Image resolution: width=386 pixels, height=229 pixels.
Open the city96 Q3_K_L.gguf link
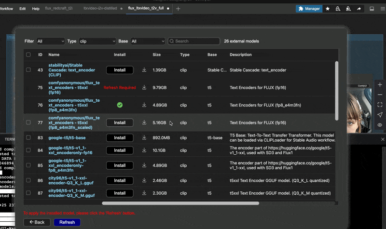pyautogui.click(x=71, y=180)
